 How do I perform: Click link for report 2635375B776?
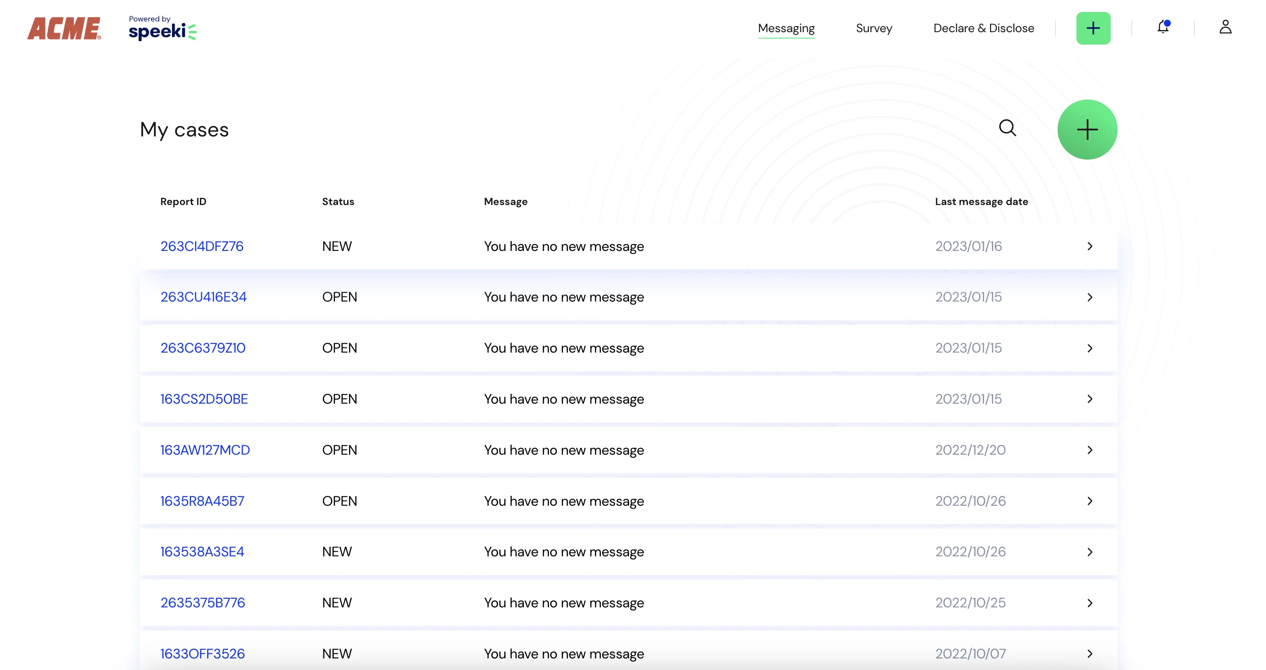tap(204, 603)
